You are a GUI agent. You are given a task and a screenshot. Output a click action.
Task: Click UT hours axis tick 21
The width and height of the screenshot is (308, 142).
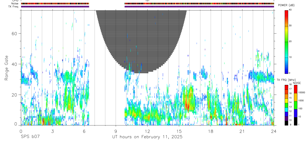tap(242, 131)
